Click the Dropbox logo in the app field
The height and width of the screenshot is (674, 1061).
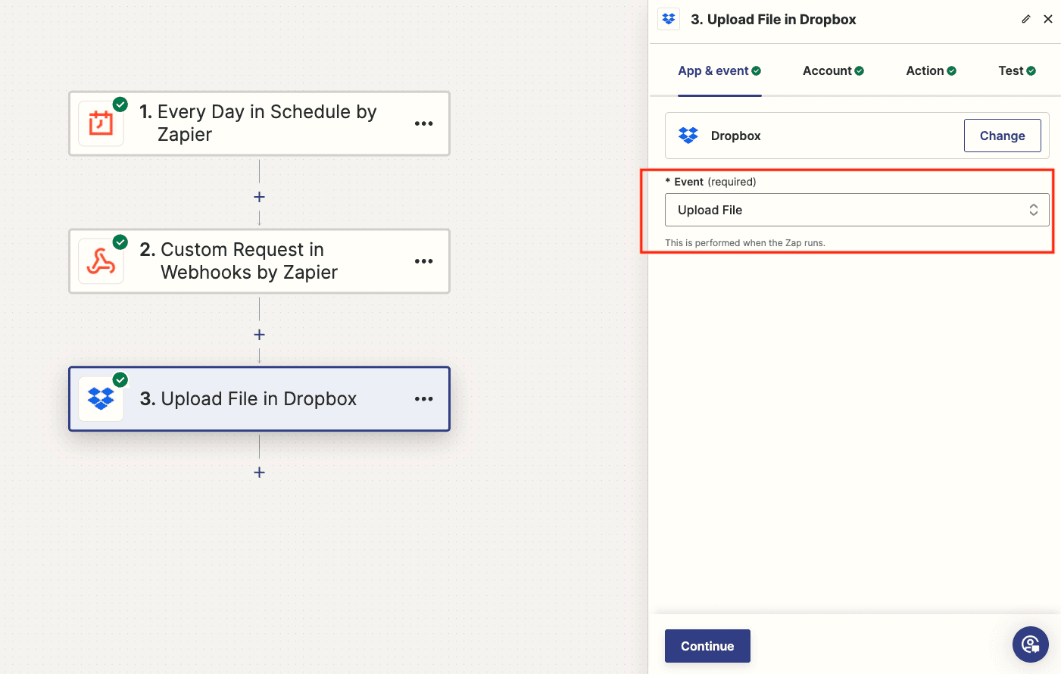click(x=688, y=136)
